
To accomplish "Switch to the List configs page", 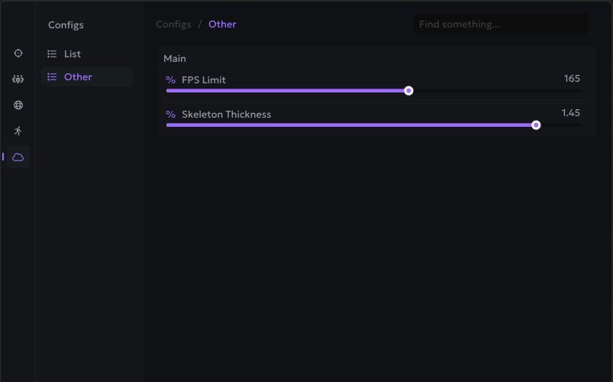I will tap(73, 54).
